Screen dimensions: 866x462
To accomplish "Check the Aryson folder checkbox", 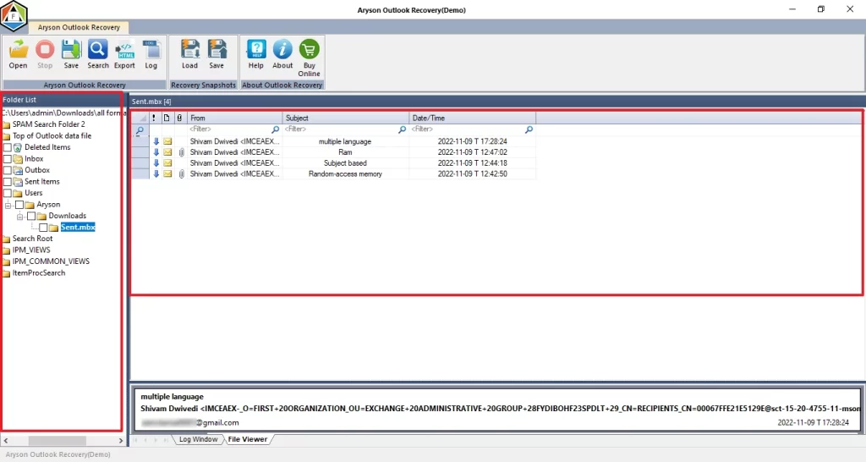I will pos(19,205).
